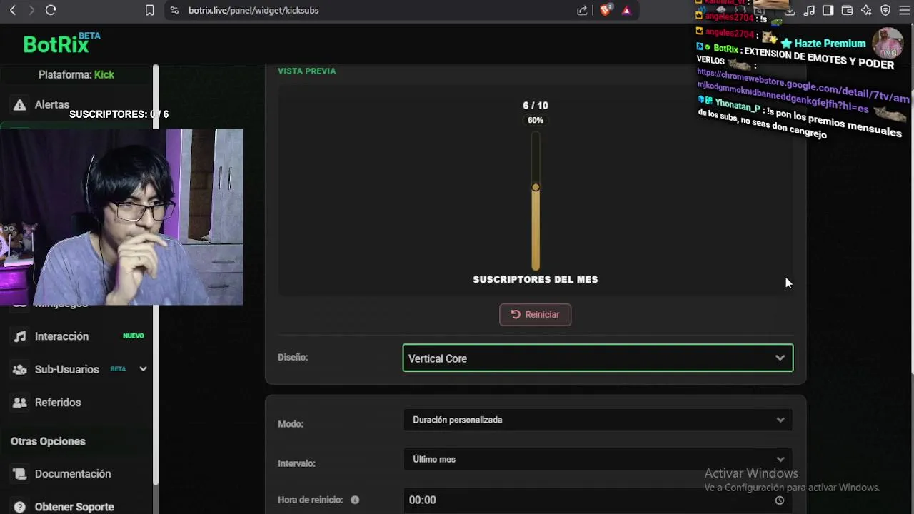Open Brave VPN shield icon
This screenshot has height=514, width=914.
[885, 10]
